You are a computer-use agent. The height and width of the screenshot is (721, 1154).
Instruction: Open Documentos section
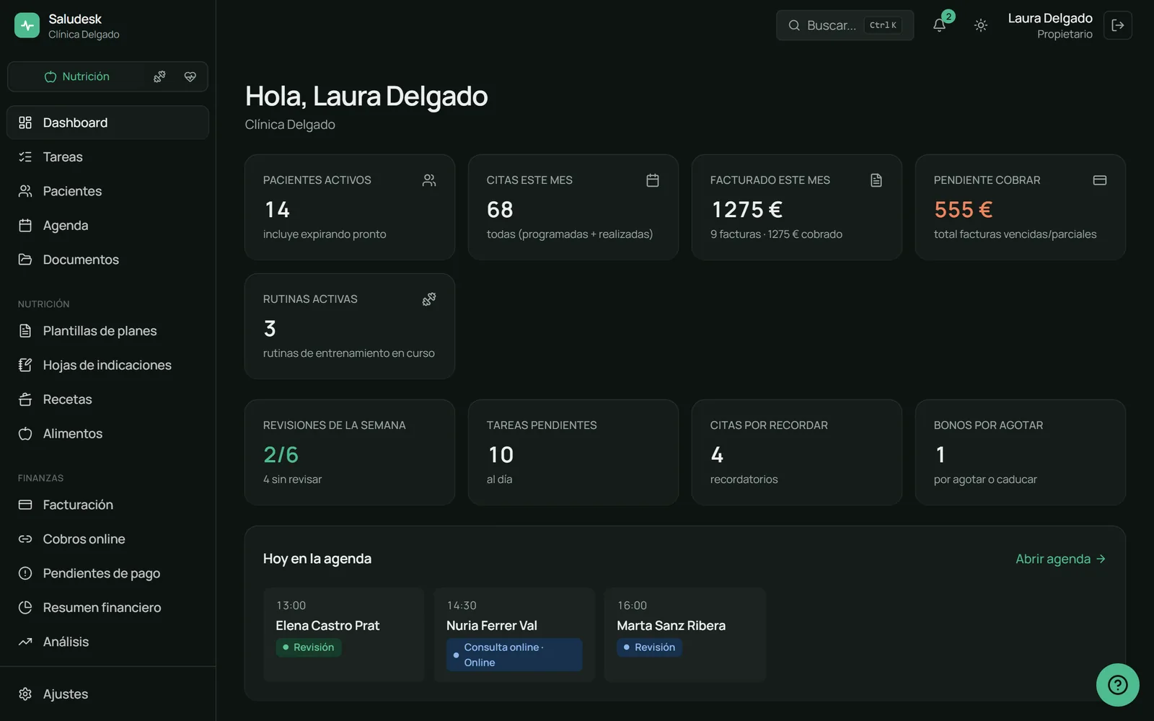click(x=107, y=260)
